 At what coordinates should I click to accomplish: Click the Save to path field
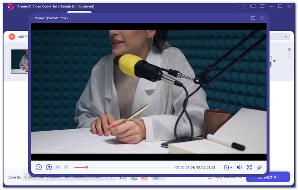70,177
